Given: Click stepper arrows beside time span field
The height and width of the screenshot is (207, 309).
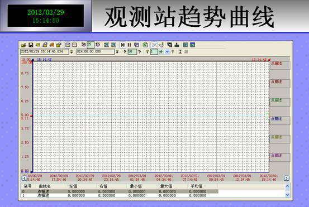Looking at the screenshot, I should pos(117,52).
